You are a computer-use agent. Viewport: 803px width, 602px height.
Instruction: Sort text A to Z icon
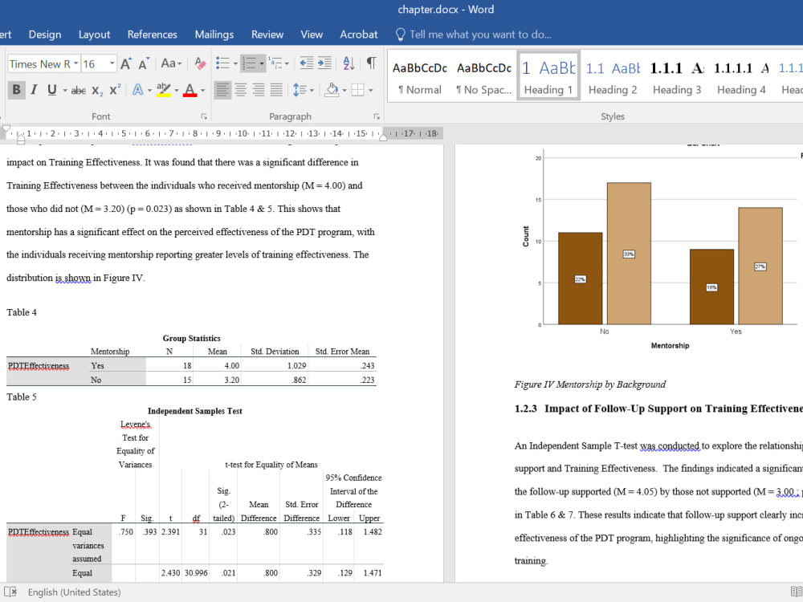349,63
